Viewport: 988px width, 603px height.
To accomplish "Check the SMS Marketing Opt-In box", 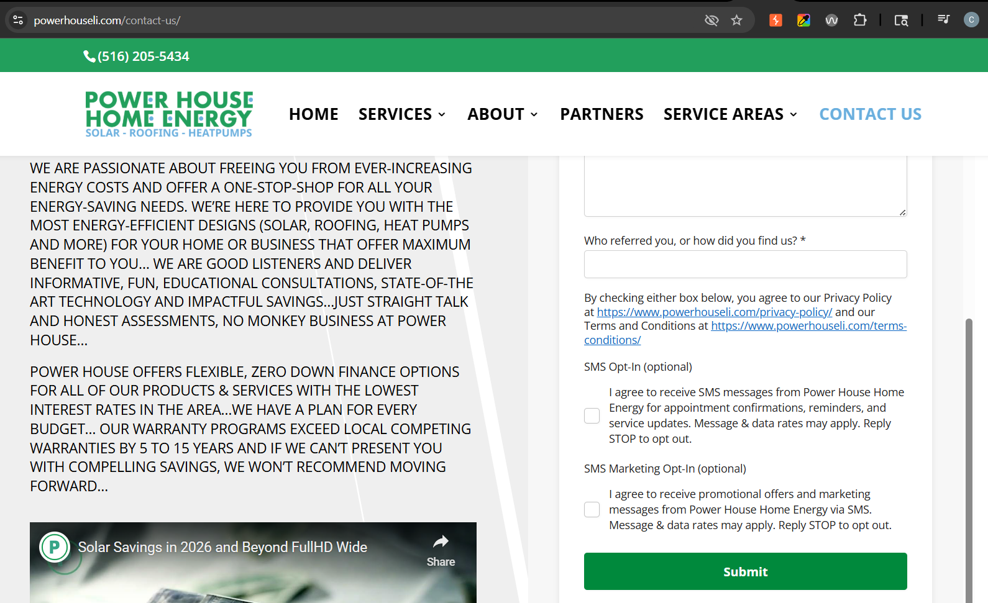I will tap(592, 510).
